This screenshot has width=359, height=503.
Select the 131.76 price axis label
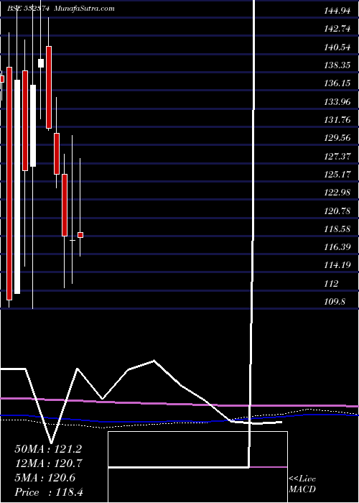tap(337, 120)
